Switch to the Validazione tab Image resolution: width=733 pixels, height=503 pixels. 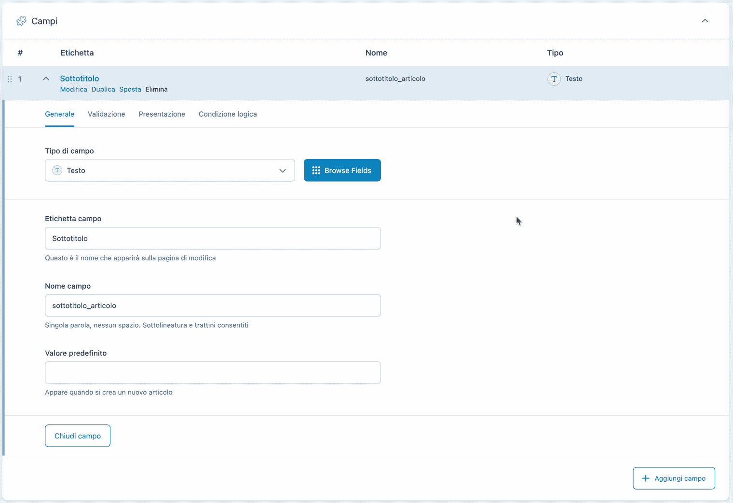click(107, 114)
